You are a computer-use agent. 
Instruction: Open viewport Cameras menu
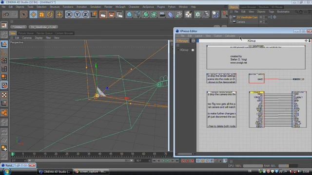pyautogui.click(x=27, y=38)
